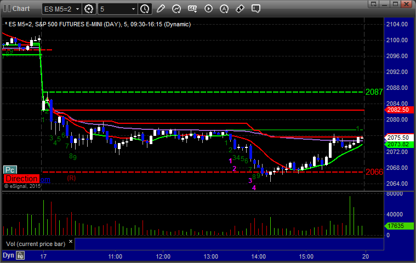Viewport: 416px width, 263px height.
Task: Click the circled A alert icon
Action: [x=224, y=9]
